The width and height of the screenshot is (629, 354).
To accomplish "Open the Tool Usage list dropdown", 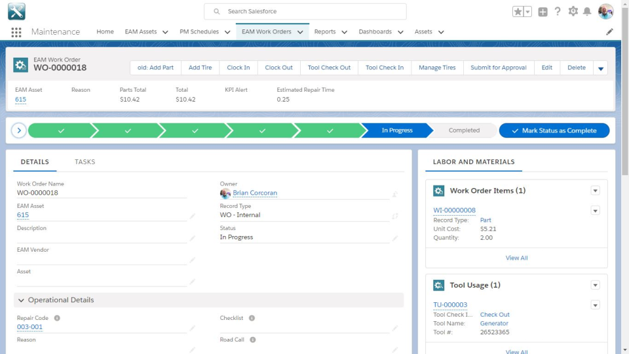I will (x=596, y=285).
